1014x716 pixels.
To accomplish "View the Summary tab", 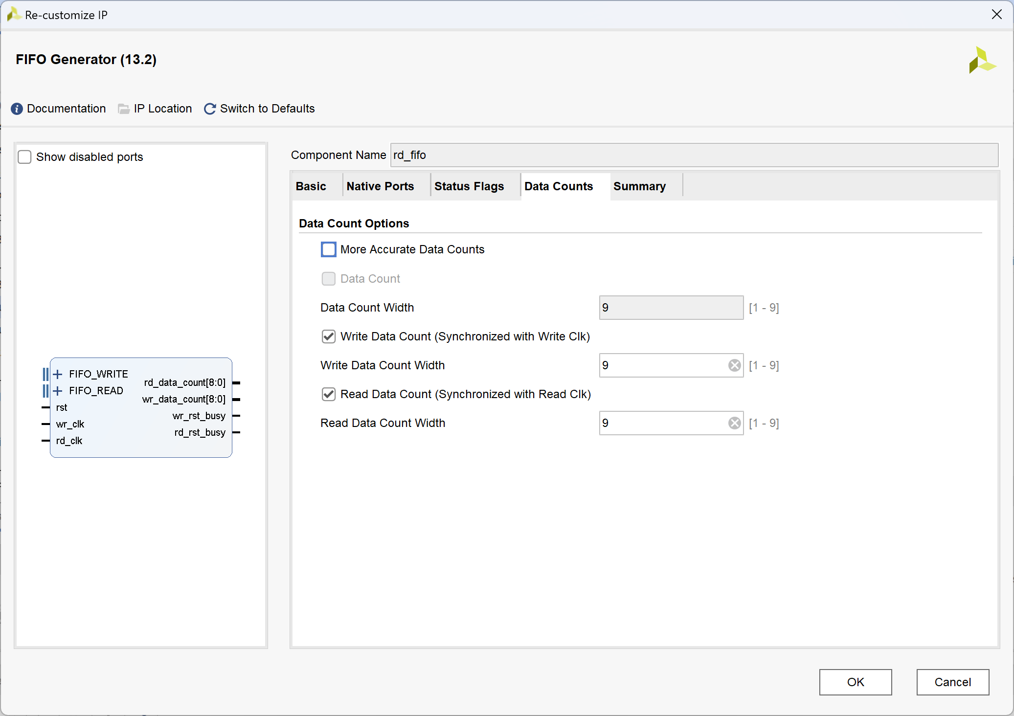I will [639, 186].
